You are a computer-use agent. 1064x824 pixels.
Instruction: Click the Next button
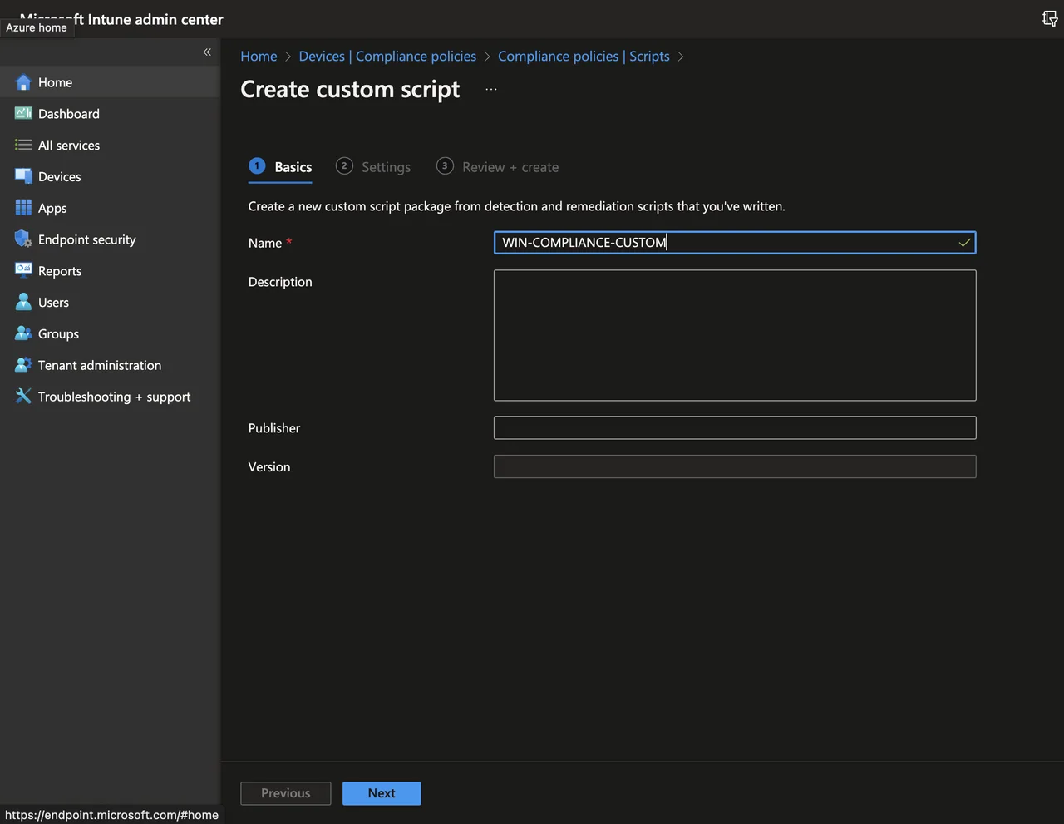pyautogui.click(x=382, y=793)
